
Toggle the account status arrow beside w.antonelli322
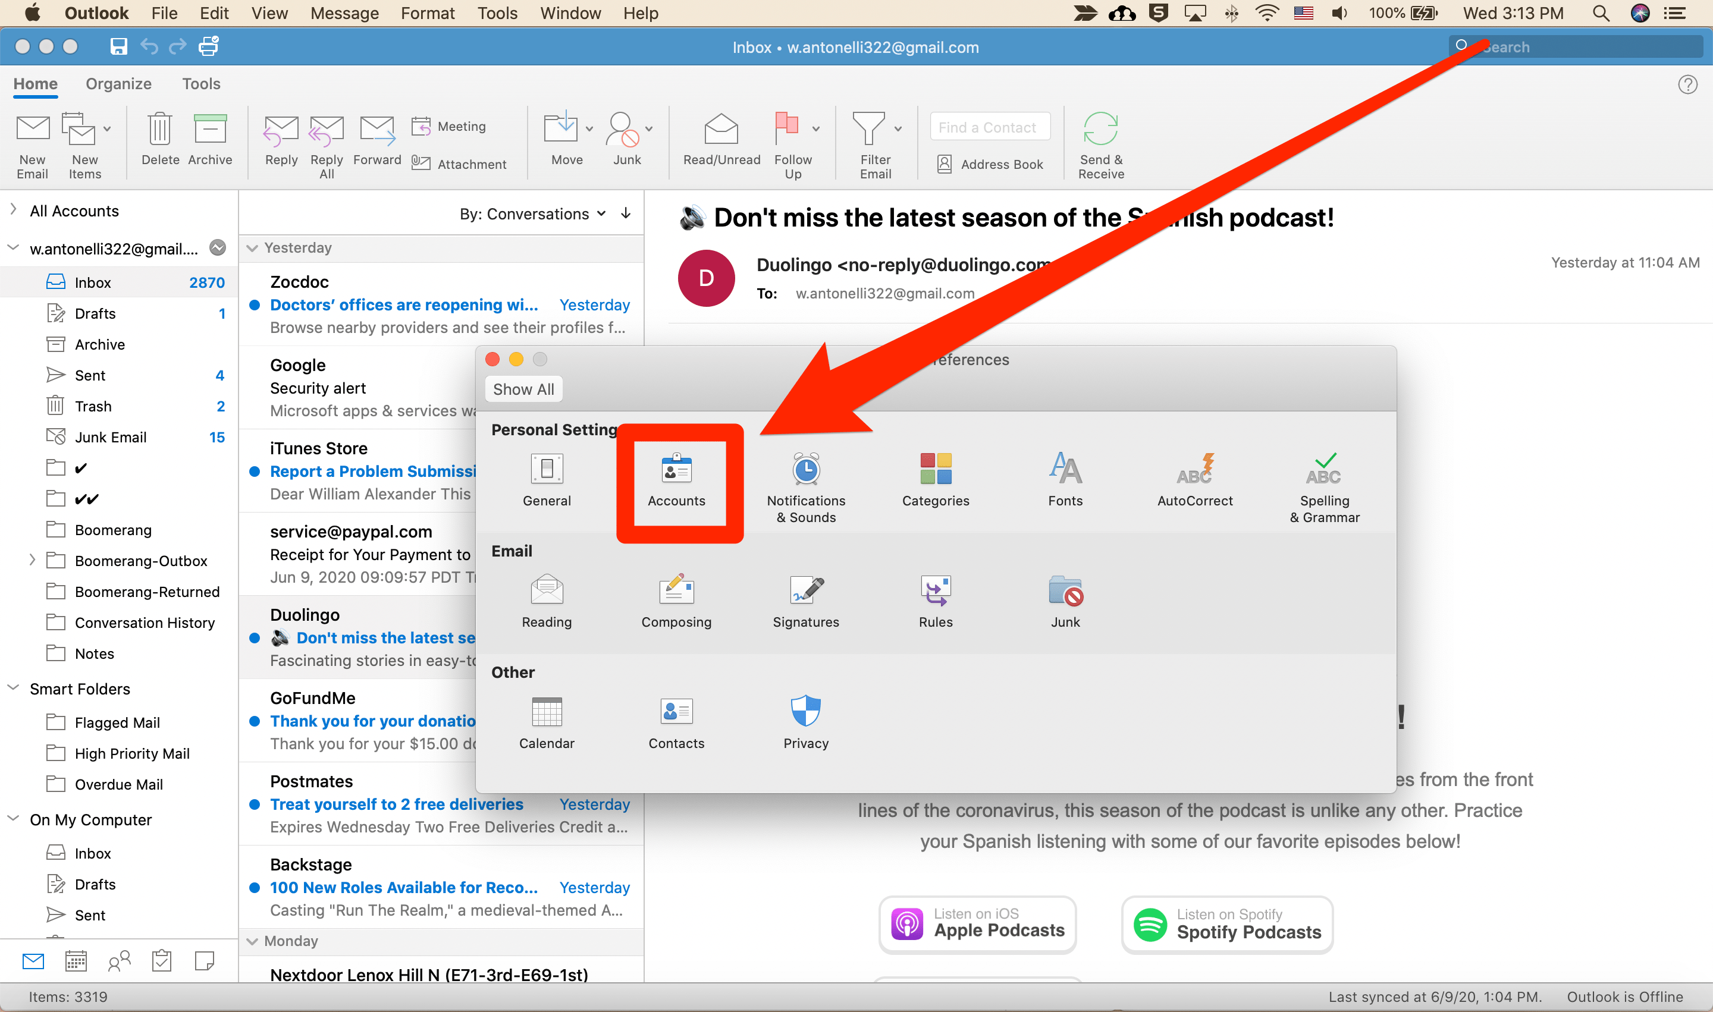click(218, 248)
